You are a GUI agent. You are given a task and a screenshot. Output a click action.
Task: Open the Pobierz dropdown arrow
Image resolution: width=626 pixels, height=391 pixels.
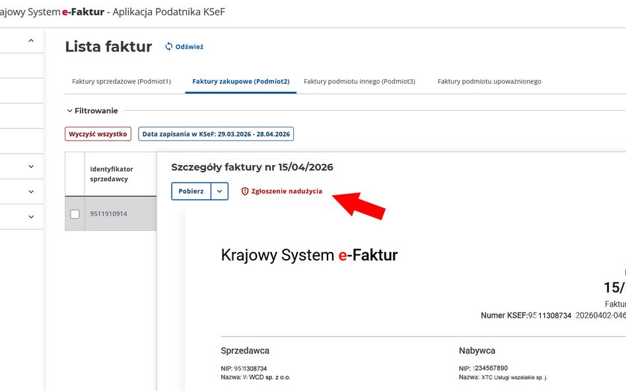pos(219,191)
